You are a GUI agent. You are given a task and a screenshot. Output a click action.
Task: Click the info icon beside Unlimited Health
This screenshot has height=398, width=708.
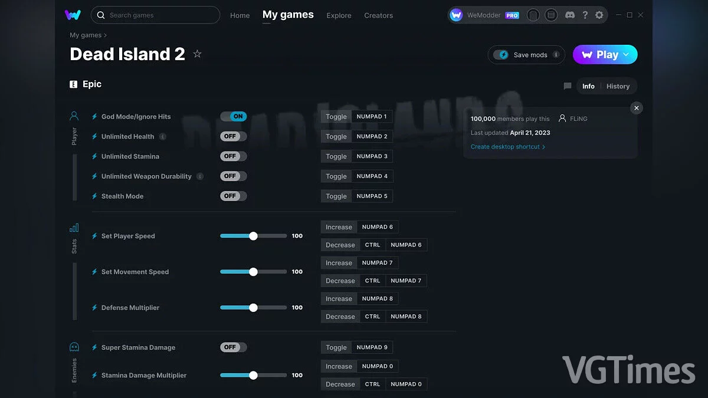click(x=163, y=136)
